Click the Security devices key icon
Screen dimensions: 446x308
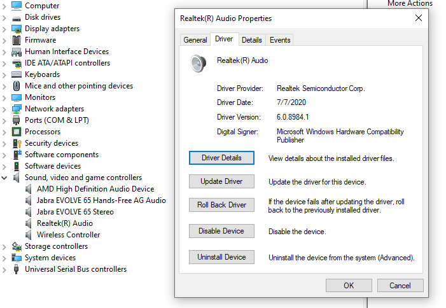[x=17, y=143]
